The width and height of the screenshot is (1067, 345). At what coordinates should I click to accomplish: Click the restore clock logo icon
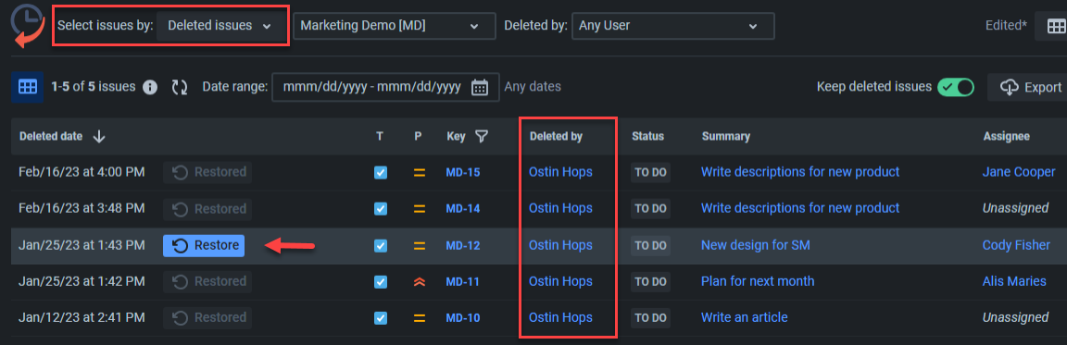pos(27,27)
